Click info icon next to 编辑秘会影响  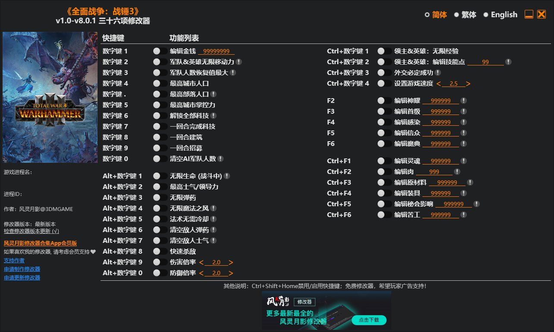pyautogui.click(x=476, y=204)
